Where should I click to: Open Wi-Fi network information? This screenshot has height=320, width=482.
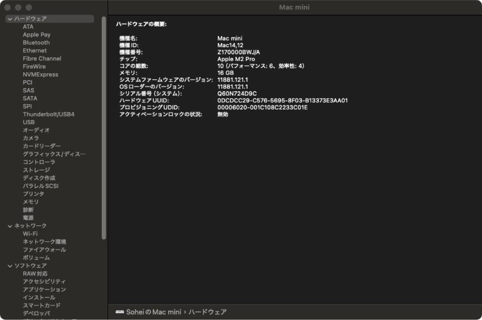[30, 233]
